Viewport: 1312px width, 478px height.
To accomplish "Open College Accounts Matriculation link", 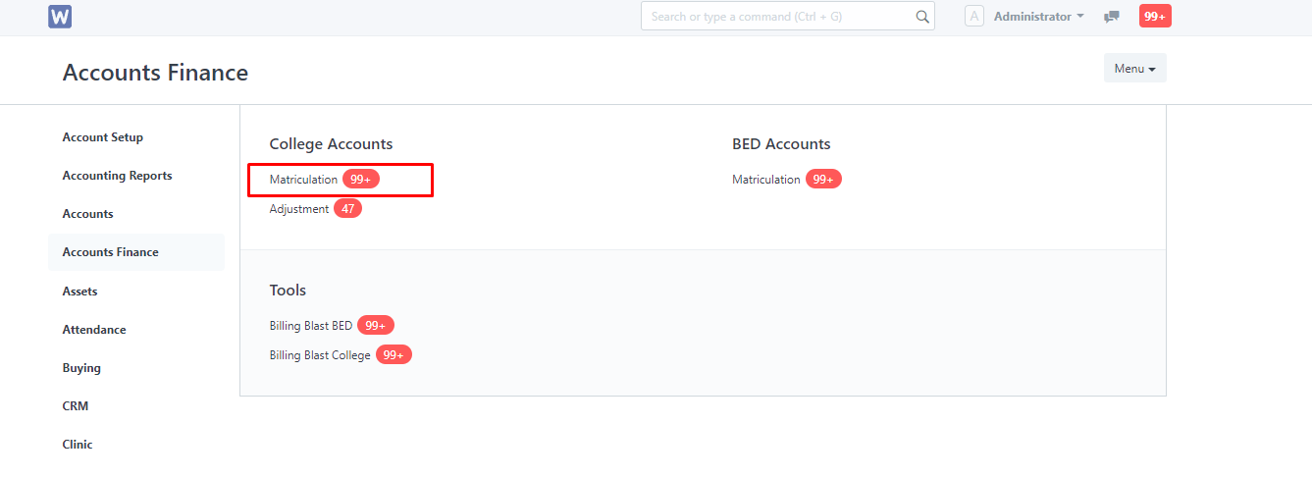I will pos(303,180).
